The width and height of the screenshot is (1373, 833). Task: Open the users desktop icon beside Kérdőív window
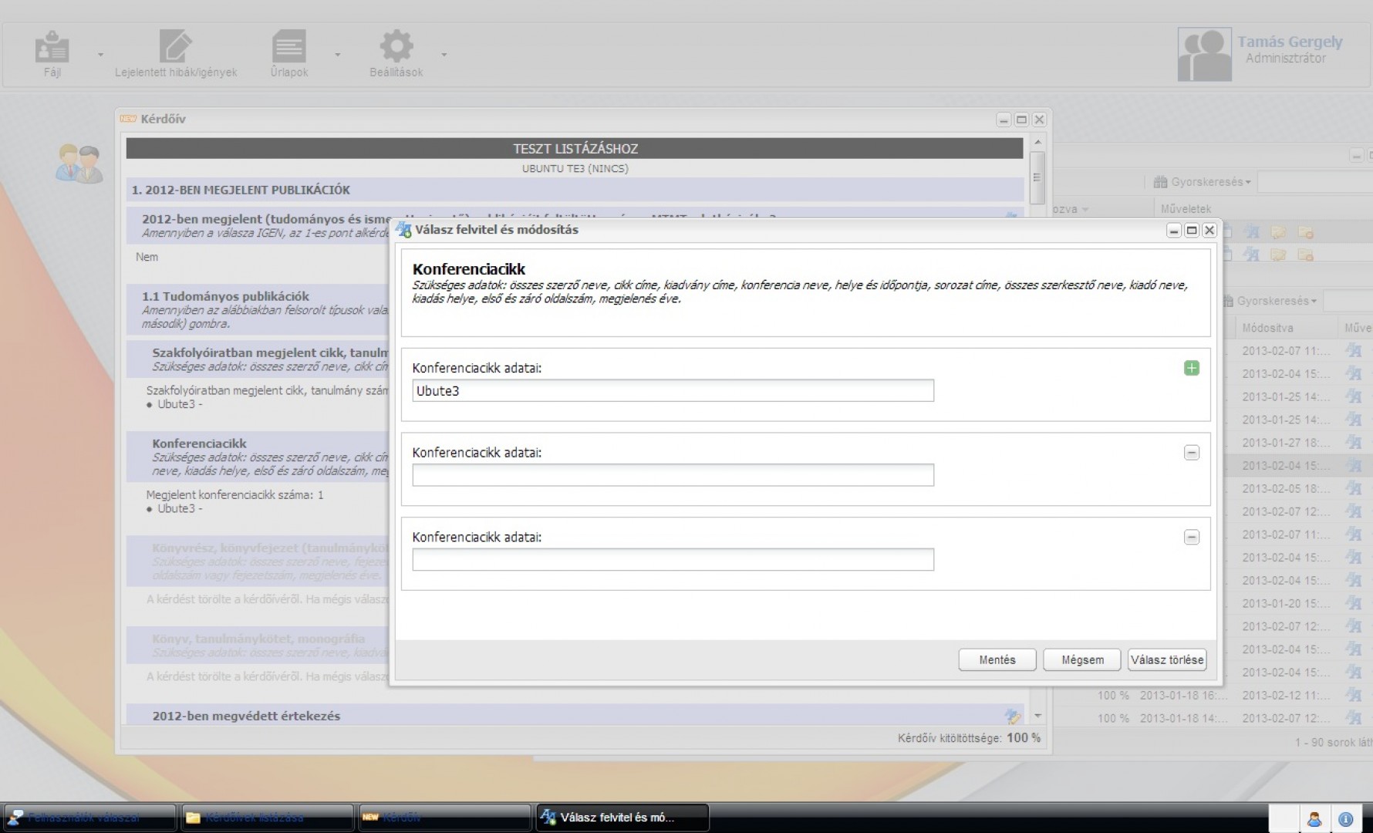click(79, 164)
